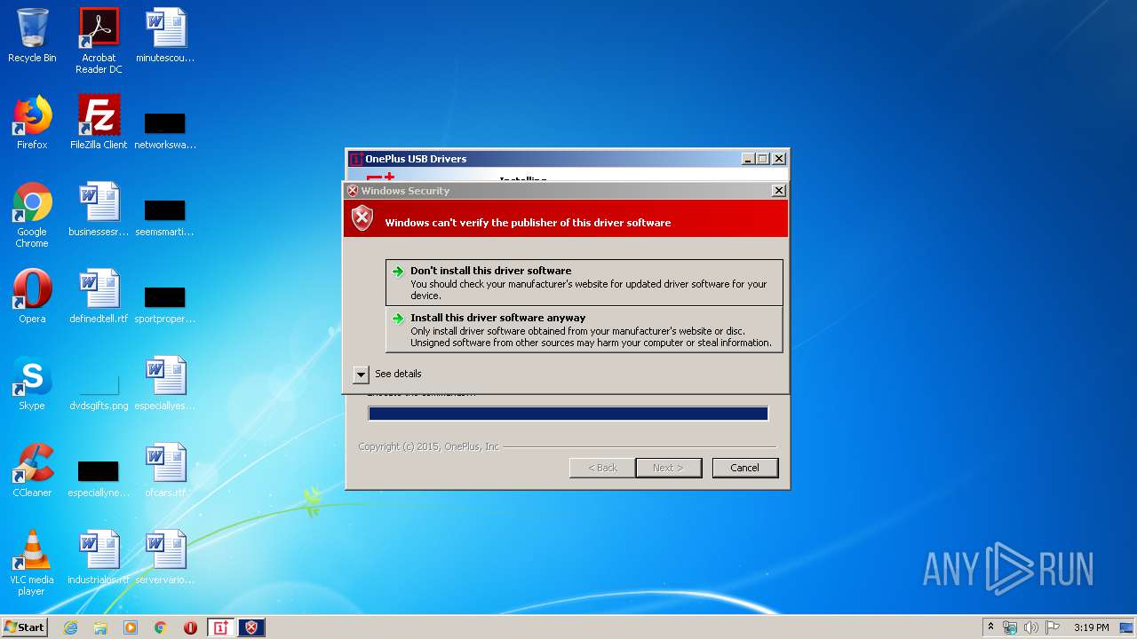Select the networkswa file icon
This screenshot has width=1137, height=639.
point(165,130)
